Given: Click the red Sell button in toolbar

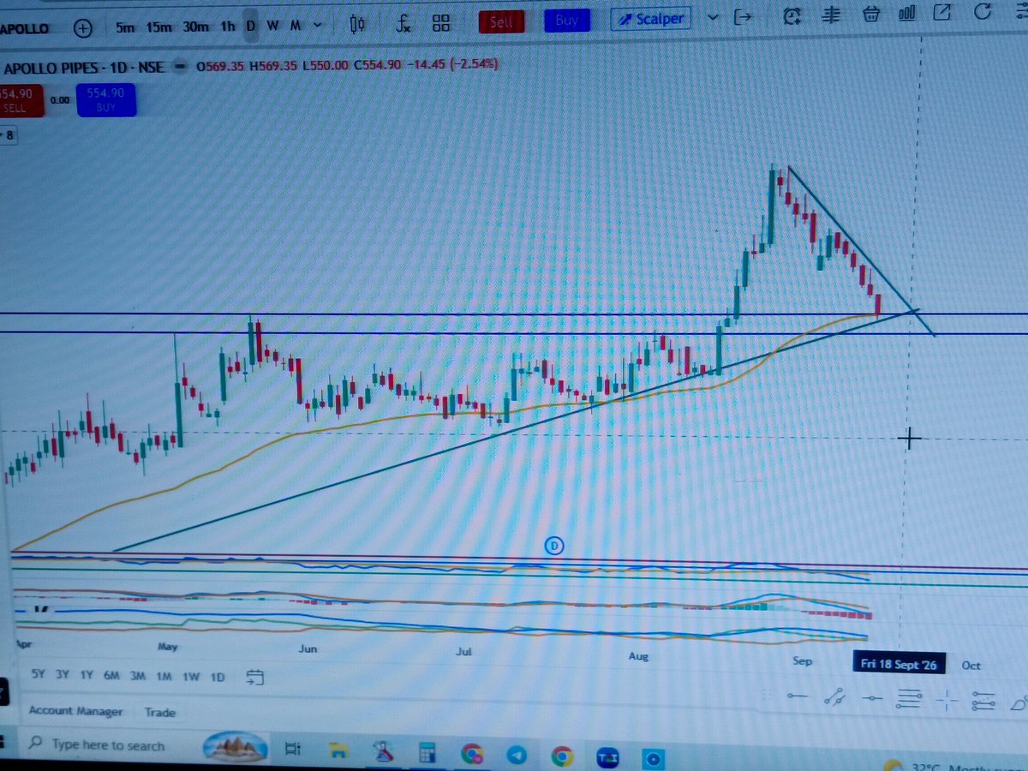Looking at the screenshot, I should (x=502, y=21).
